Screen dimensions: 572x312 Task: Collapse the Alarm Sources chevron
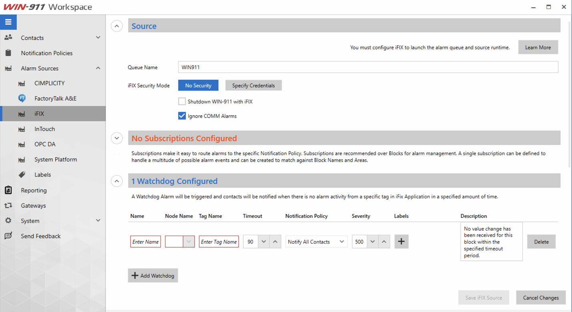(x=98, y=68)
